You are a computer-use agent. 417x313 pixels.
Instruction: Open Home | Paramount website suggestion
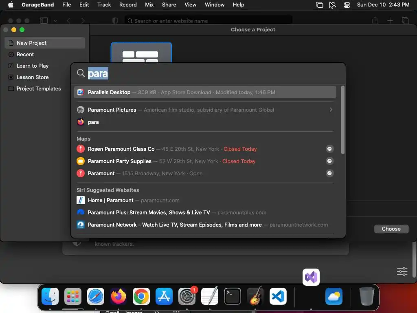pos(205,200)
